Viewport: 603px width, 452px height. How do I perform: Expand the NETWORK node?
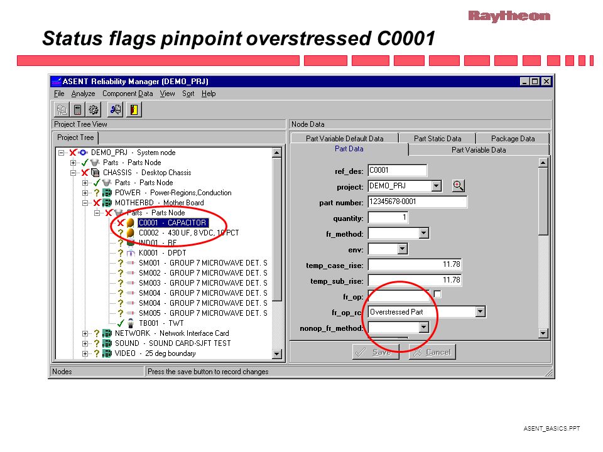[x=85, y=333]
